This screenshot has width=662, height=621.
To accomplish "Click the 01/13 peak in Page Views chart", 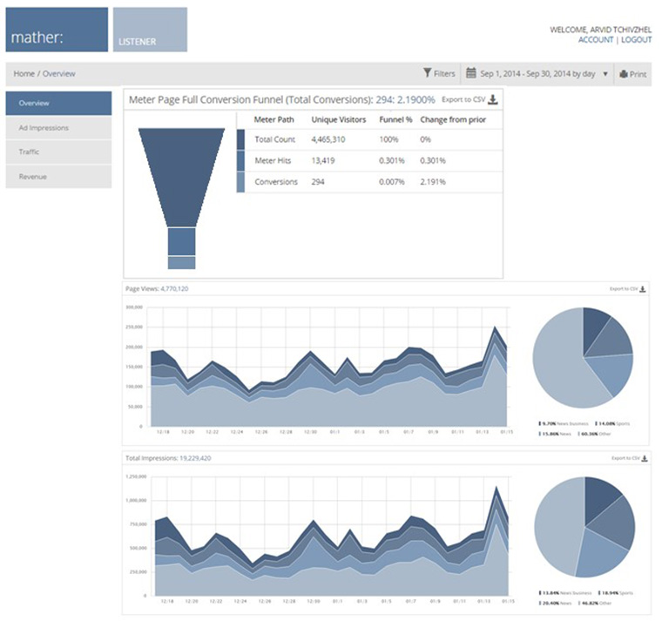I will 495,327.
